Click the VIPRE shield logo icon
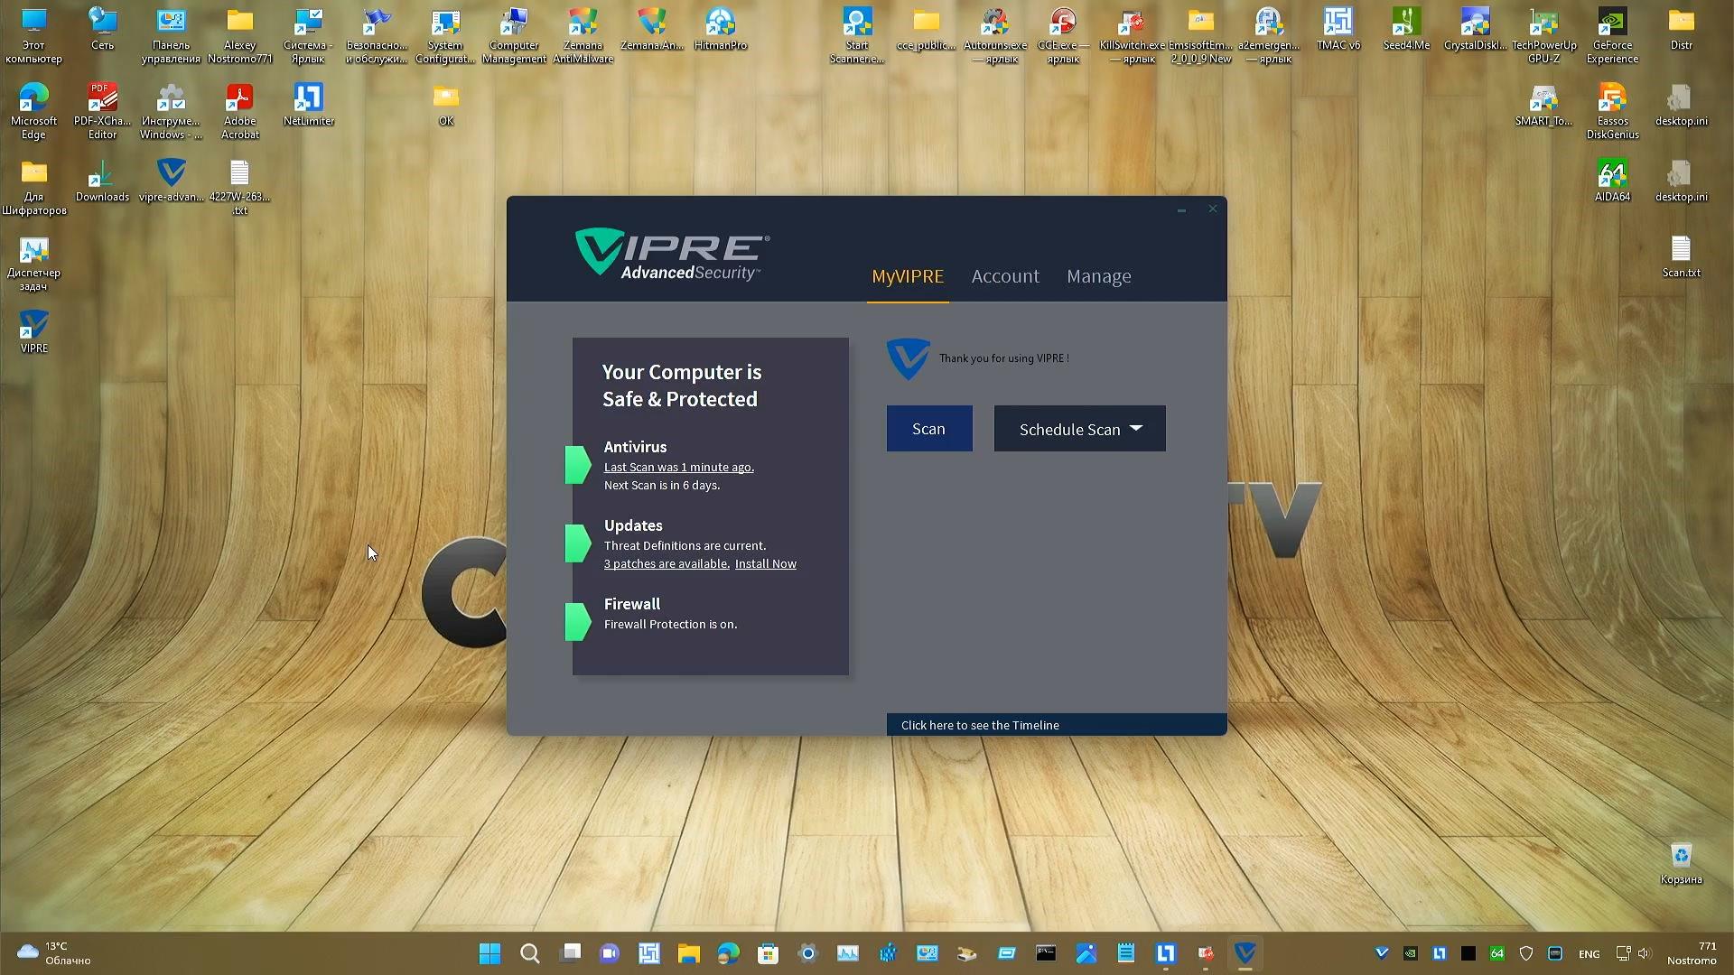Image resolution: width=1734 pixels, height=975 pixels. pos(908,358)
